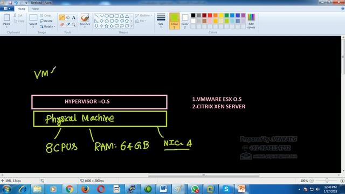This screenshot has height=194, width=345.
Task: Pick the purple color swatch
Action: pos(243,16)
